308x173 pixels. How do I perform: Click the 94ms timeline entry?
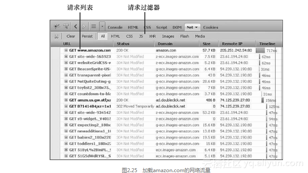click(x=273, y=119)
